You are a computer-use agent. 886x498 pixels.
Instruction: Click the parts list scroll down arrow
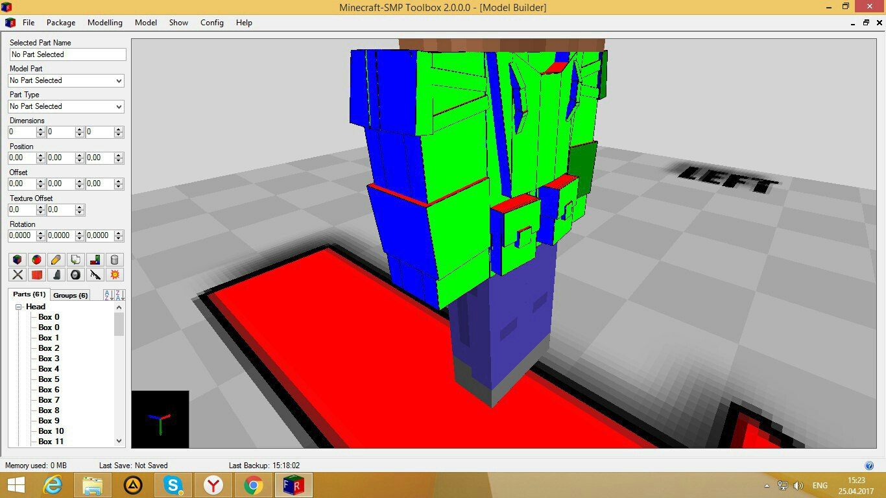119,441
